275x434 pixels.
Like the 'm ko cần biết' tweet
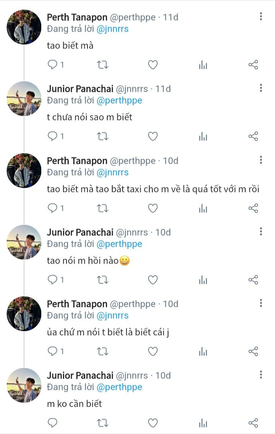tap(153, 423)
